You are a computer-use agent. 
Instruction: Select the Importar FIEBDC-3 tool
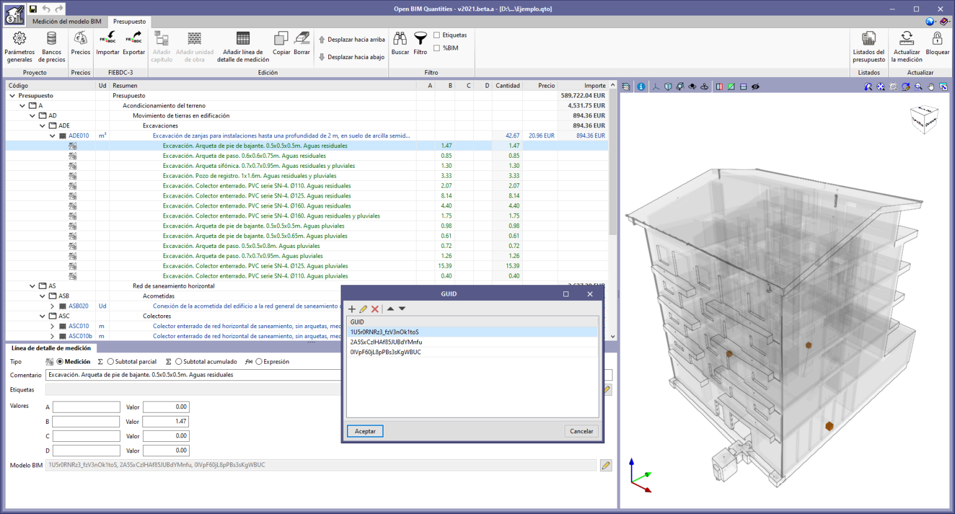[108, 45]
